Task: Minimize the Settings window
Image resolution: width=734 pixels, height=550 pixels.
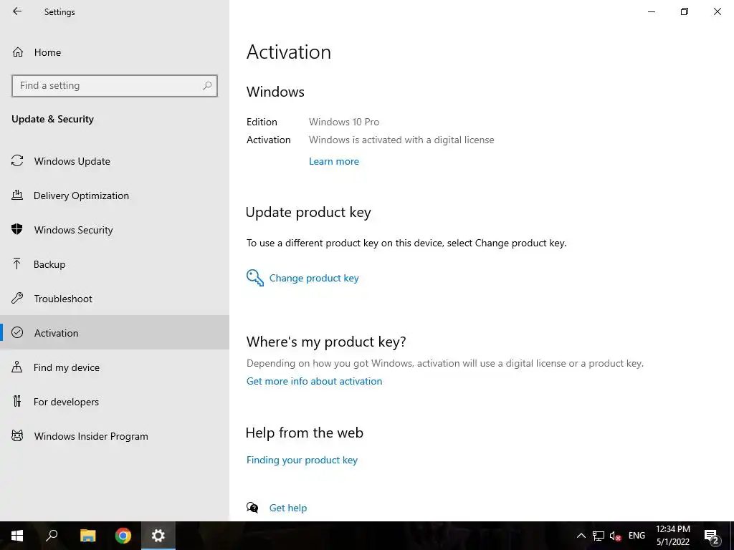Action: pyautogui.click(x=652, y=11)
